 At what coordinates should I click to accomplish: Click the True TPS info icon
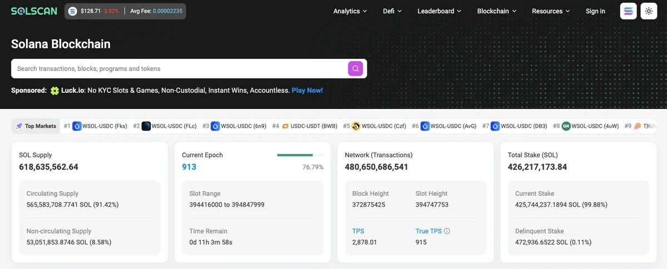447,231
